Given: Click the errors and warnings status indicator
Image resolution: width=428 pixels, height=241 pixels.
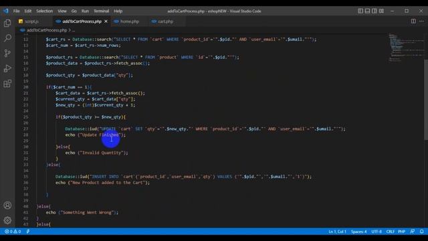Looking at the screenshot, I should click(x=13, y=232).
